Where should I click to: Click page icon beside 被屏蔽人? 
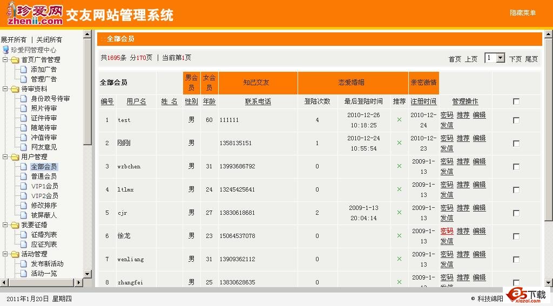(x=24, y=215)
